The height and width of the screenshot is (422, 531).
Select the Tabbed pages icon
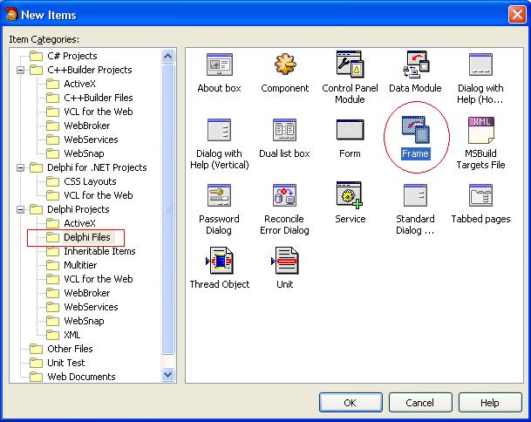tap(480, 196)
